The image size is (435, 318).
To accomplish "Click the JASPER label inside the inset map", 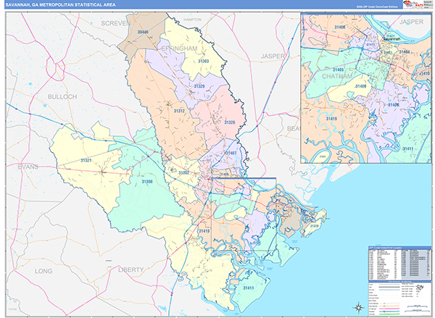I will [410, 22].
